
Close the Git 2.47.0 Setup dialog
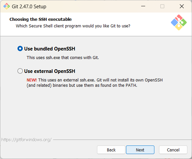tap(182, 6)
